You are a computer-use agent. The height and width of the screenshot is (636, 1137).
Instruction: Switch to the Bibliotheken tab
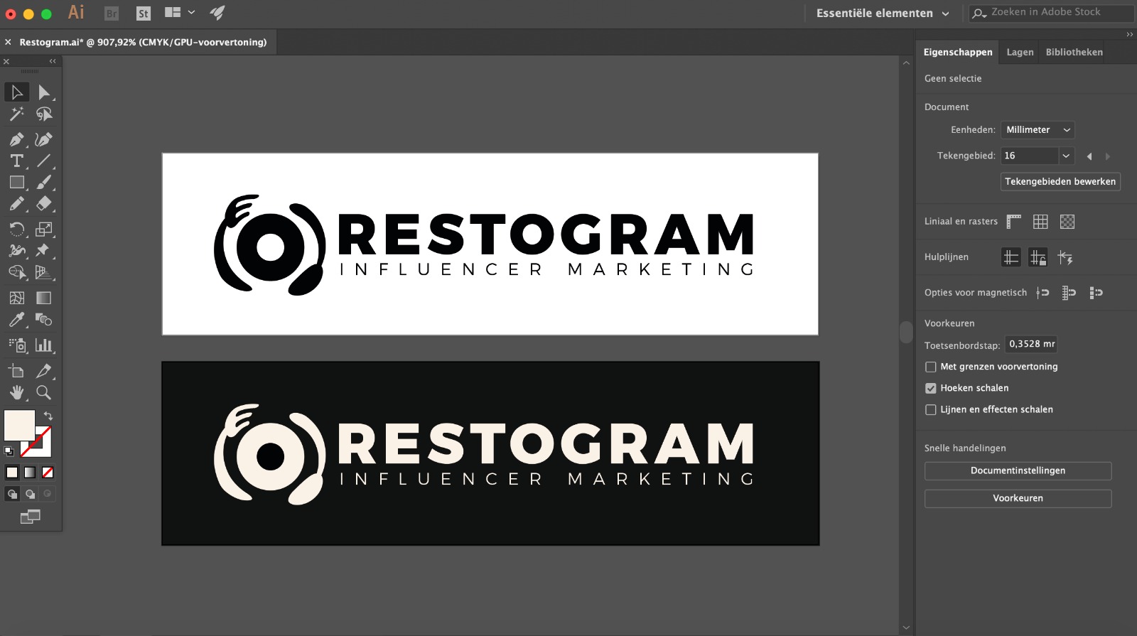pos(1074,53)
